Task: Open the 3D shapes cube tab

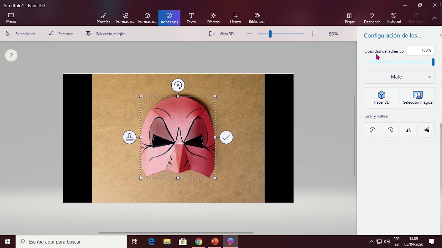Action: pyautogui.click(x=147, y=18)
